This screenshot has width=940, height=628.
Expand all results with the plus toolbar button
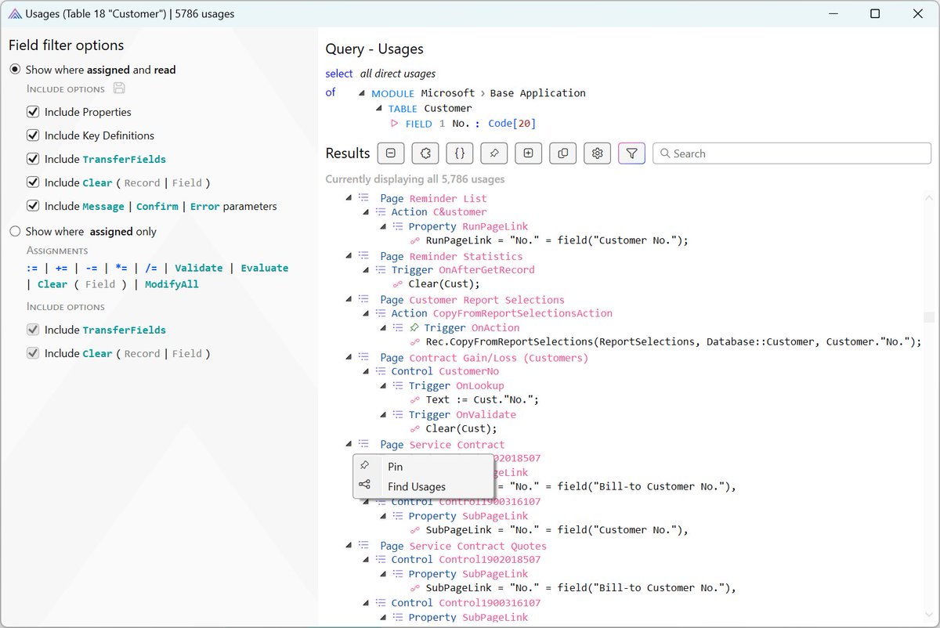point(529,153)
